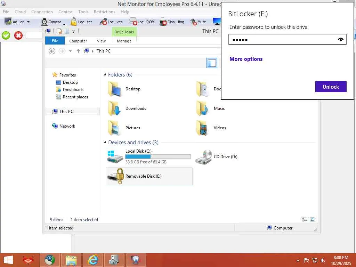Viewport: 356px width, 267px height.
Task: Collapse the Folders (6) group
Action: (x=105, y=75)
